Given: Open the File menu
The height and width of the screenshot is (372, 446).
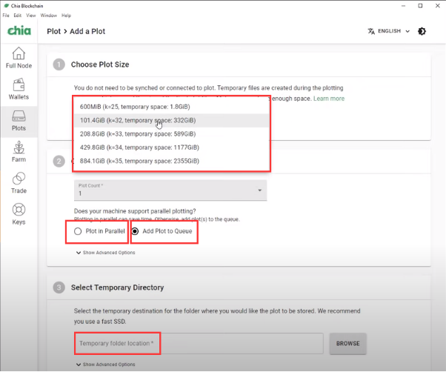Looking at the screenshot, I should click(x=6, y=16).
